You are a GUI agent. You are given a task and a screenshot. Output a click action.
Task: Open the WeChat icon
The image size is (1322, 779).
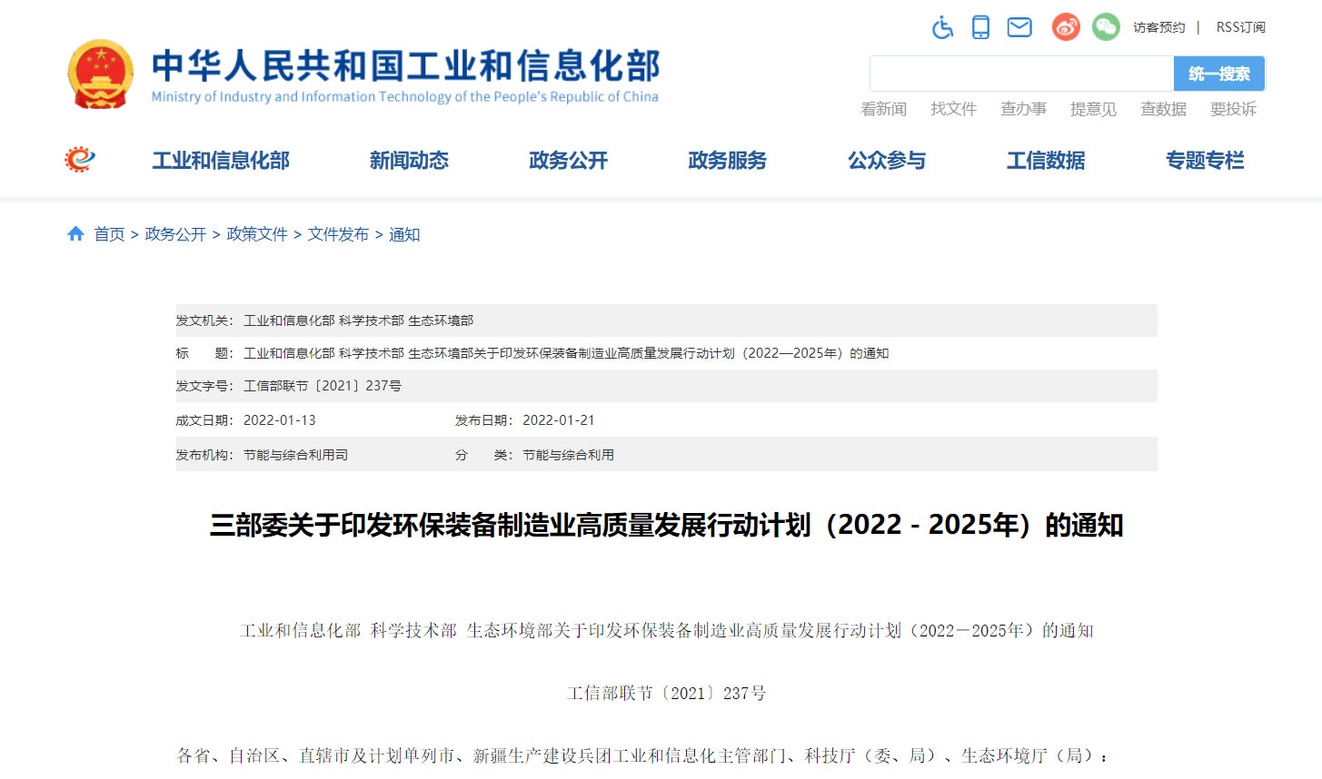tap(1106, 27)
